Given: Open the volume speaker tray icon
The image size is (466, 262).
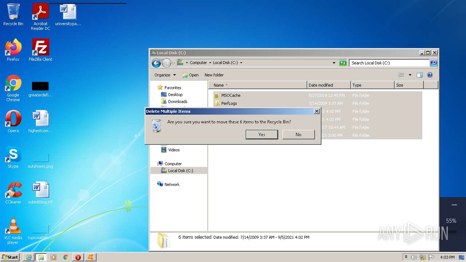Looking at the screenshot, I should pyautogui.click(x=414, y=257).
